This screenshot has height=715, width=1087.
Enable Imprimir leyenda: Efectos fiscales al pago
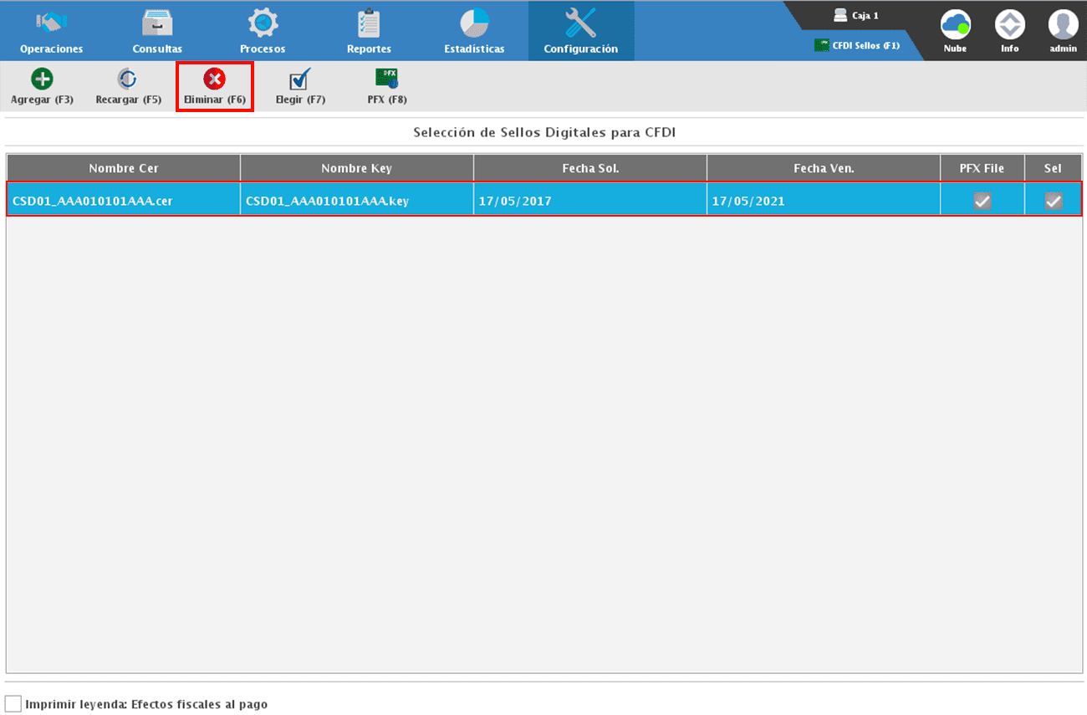click(x=13, y=704)
